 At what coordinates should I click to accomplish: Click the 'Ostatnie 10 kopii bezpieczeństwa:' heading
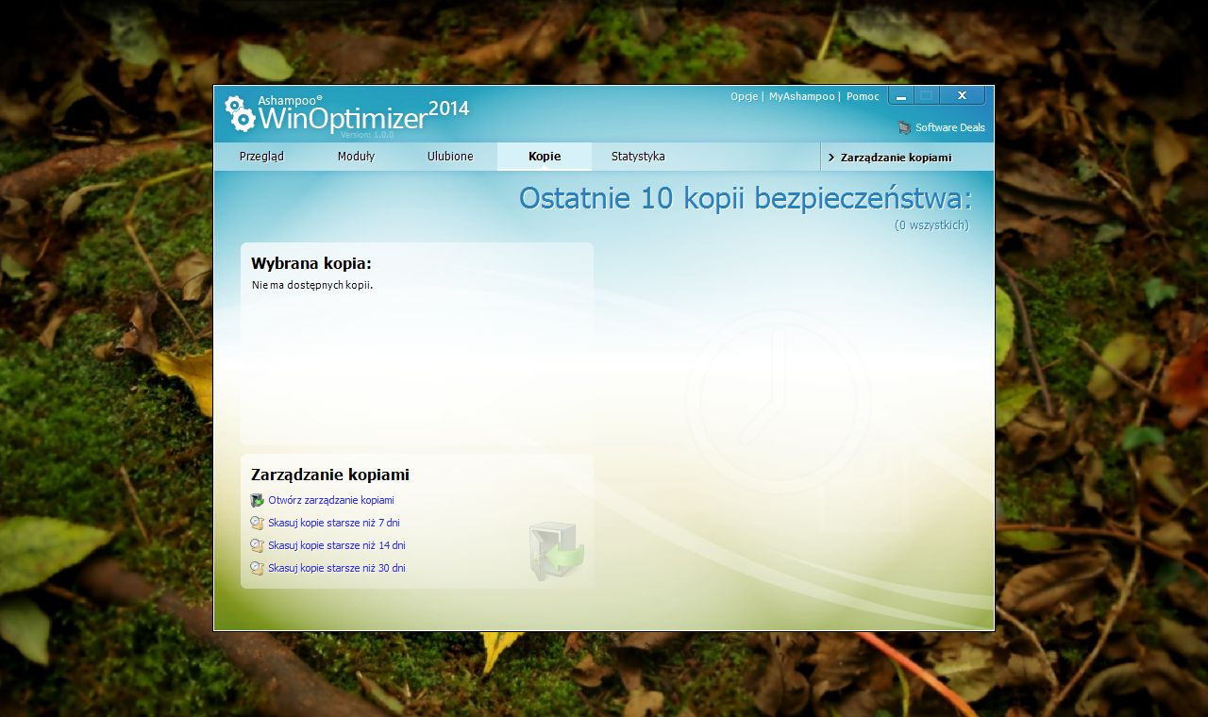coord(745,199)
